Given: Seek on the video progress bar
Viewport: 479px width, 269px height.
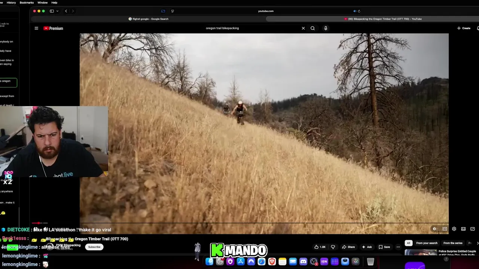Looking at the screenshot, I should point(239,223).
